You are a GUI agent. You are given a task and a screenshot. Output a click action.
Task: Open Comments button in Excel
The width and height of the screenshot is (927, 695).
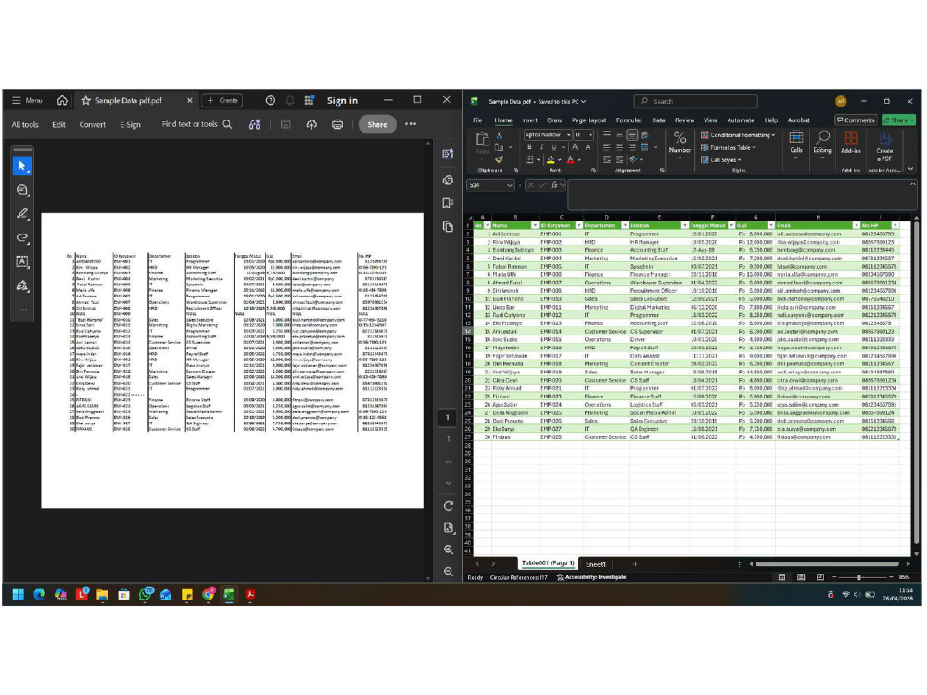(x=856, y=120)
